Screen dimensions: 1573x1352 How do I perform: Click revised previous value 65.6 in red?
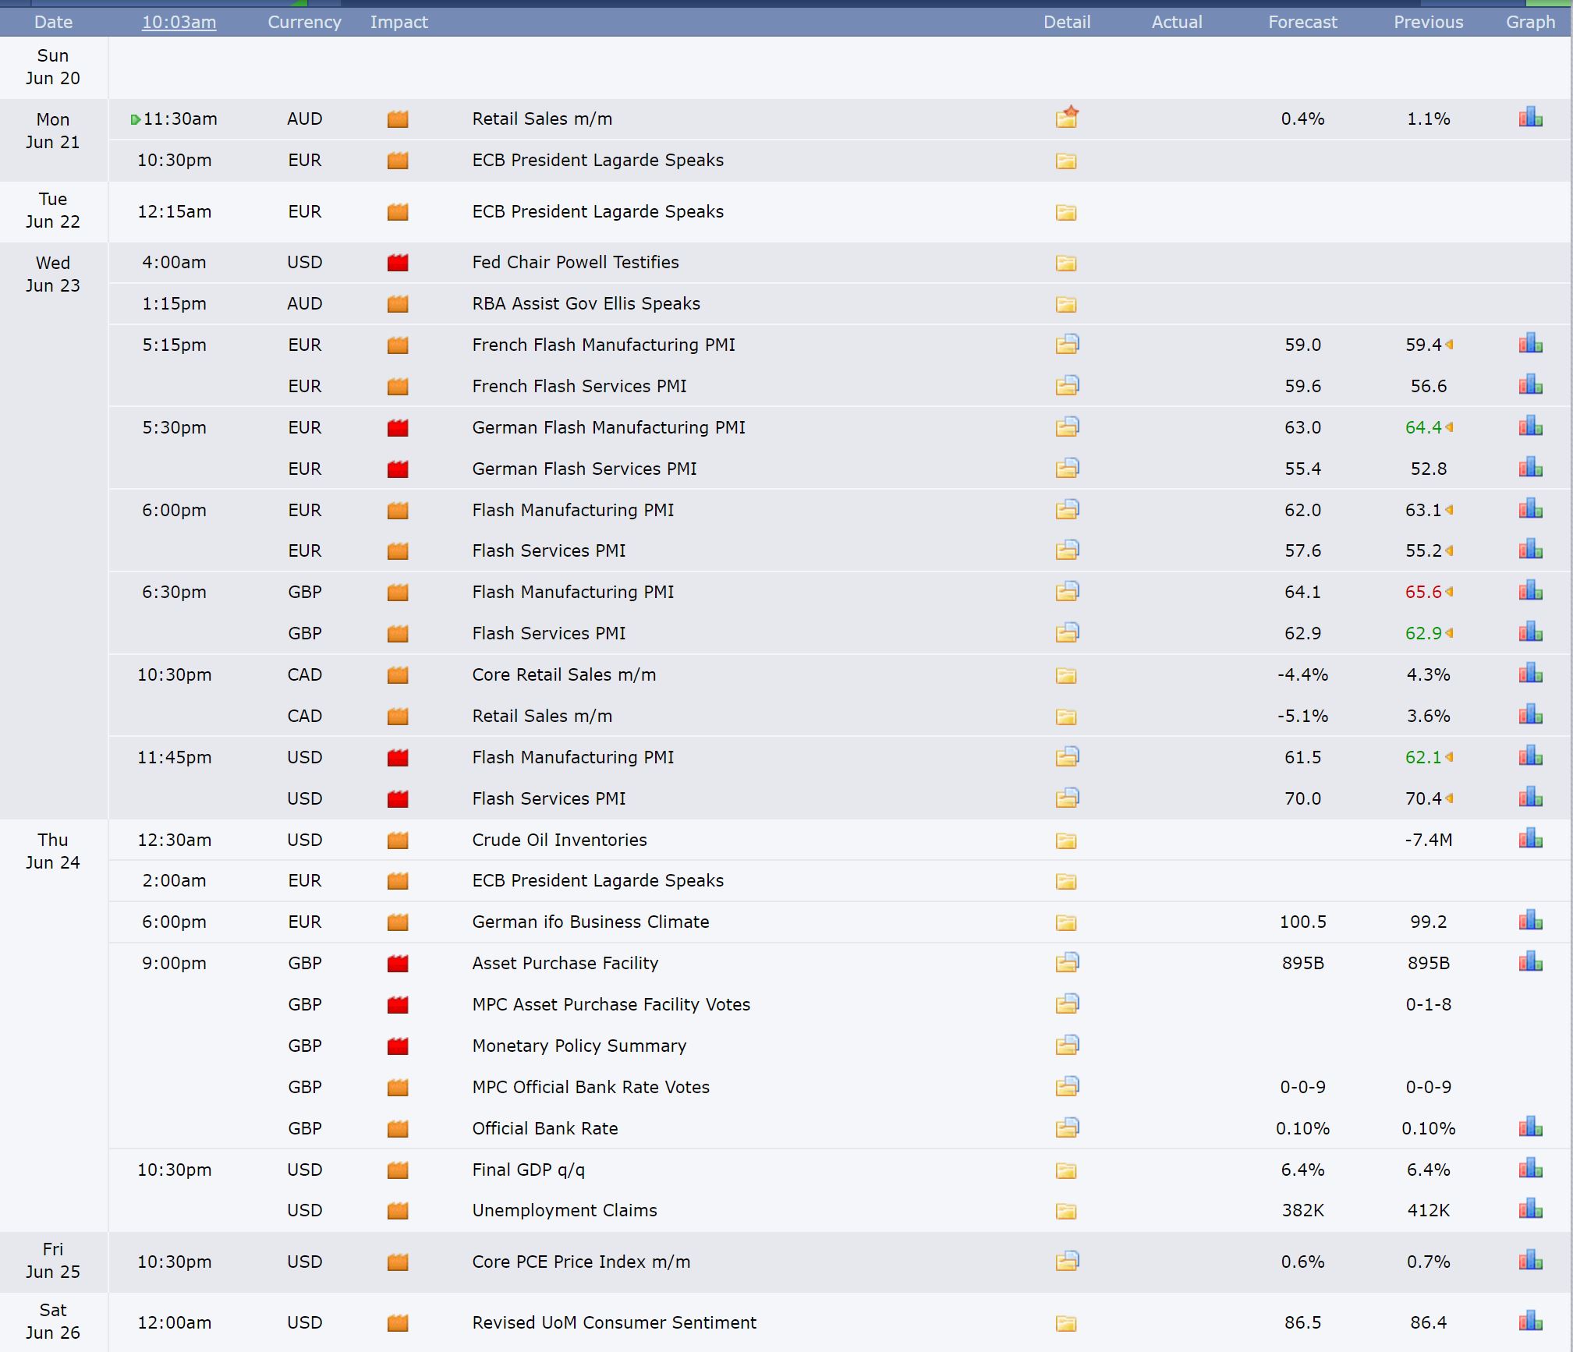[1423, 592]
